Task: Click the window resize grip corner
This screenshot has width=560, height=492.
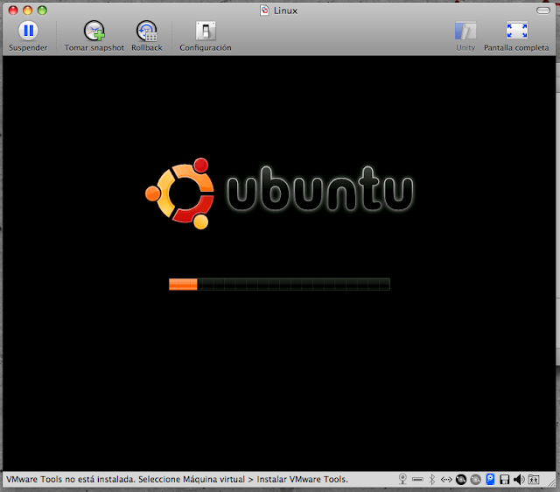Action: (552, 482)
